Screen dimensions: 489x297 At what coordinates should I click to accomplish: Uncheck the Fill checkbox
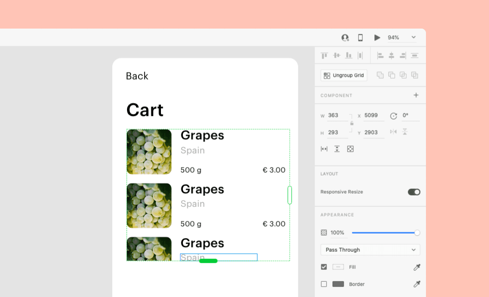coord(324,267)
